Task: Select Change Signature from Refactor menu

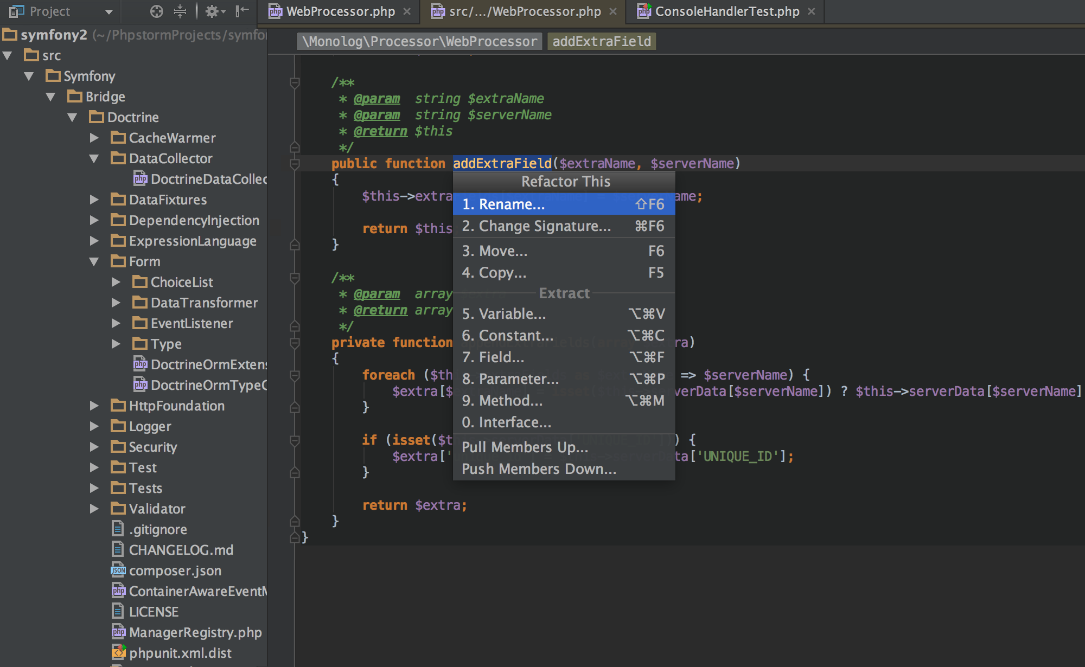Action: point(537,226)
